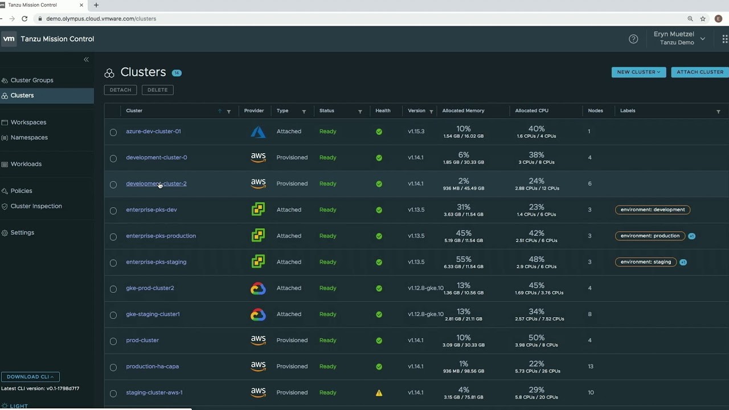Click the clusters count badge next to title

[x=177, y=73]
